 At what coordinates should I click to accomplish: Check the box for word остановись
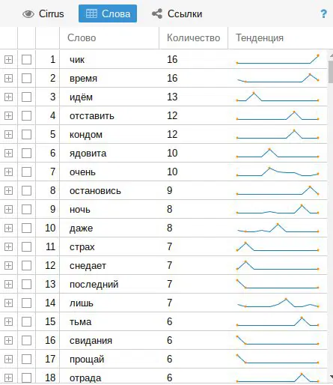26,190
